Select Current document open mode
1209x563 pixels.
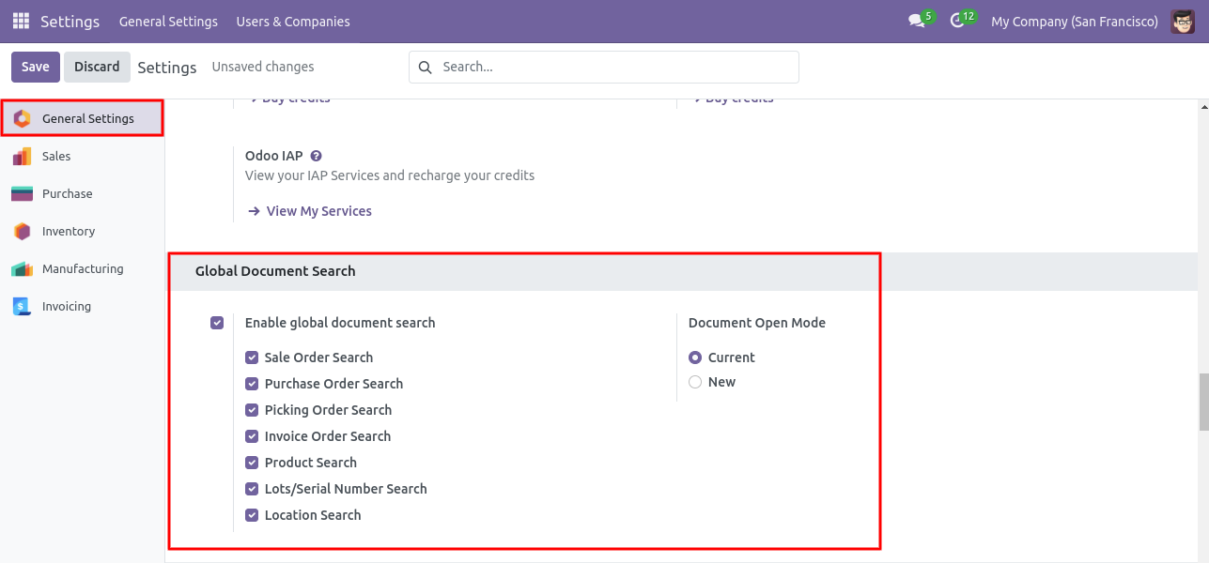coord(695,358)
